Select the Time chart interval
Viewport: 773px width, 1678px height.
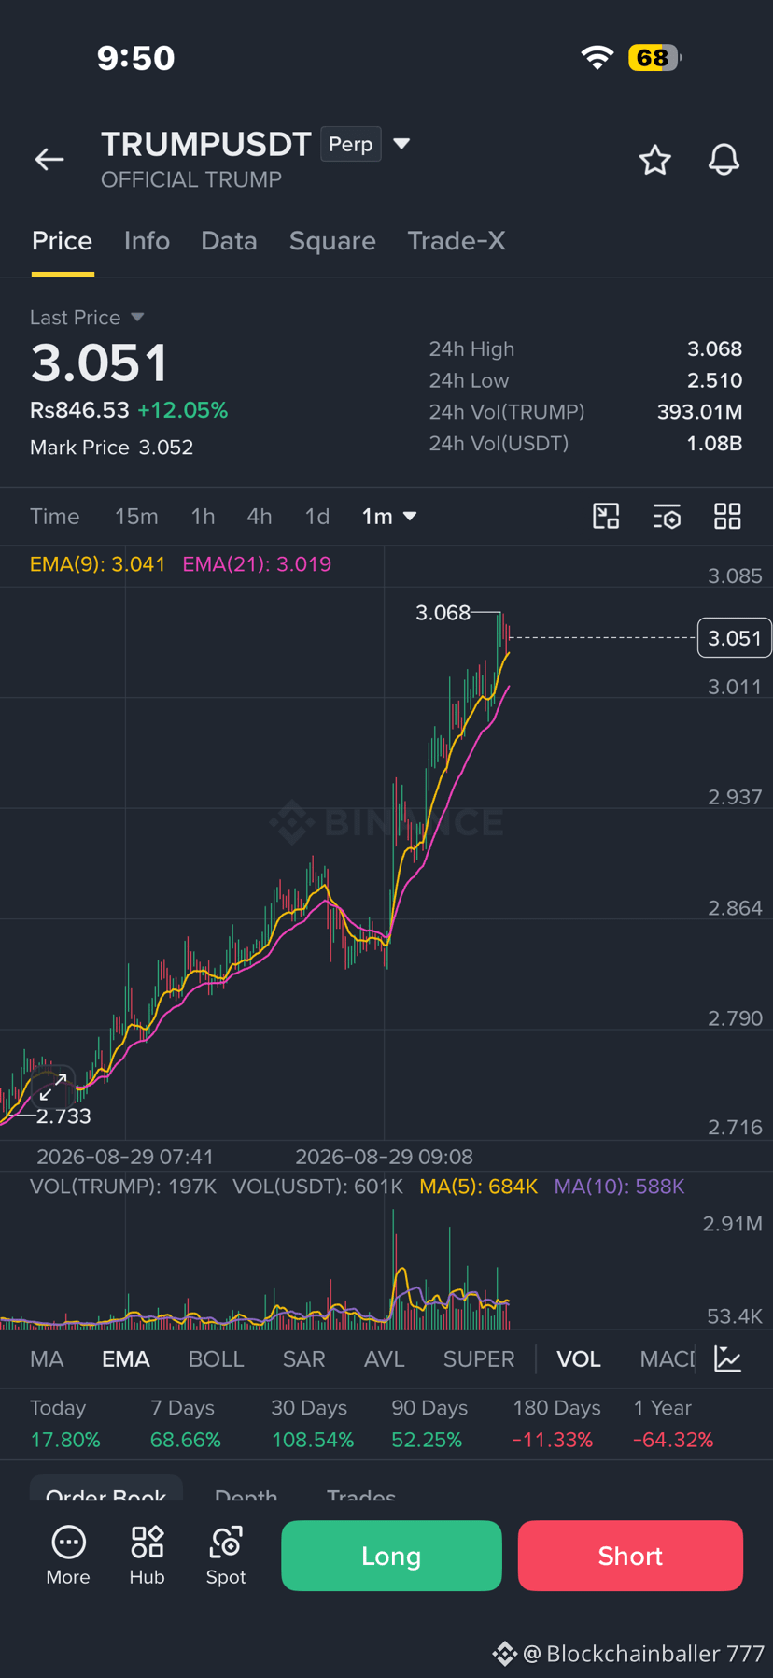(x=55, y=517)
